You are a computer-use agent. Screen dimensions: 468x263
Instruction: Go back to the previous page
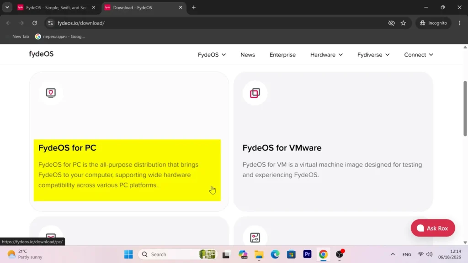pos(8,23)
